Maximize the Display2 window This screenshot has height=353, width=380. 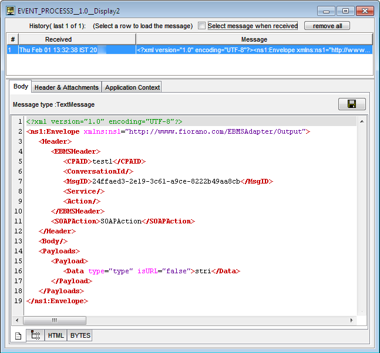345,11
